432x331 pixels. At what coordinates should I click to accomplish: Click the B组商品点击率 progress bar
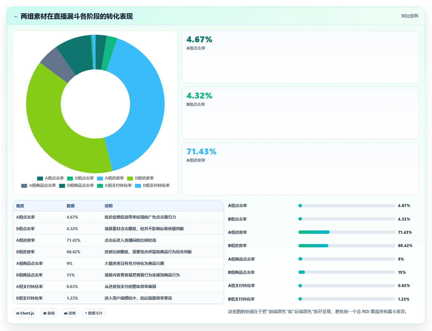[x=347, y=272]
